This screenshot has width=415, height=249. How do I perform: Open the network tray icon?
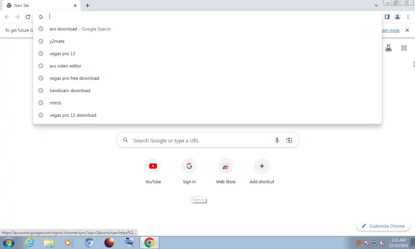(x=374, y=243)
